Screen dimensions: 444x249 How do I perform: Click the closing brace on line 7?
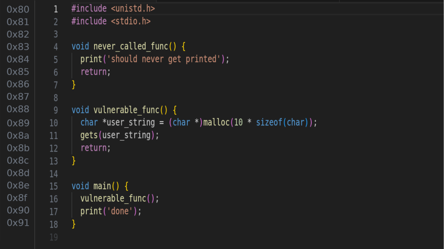(74, 85)
